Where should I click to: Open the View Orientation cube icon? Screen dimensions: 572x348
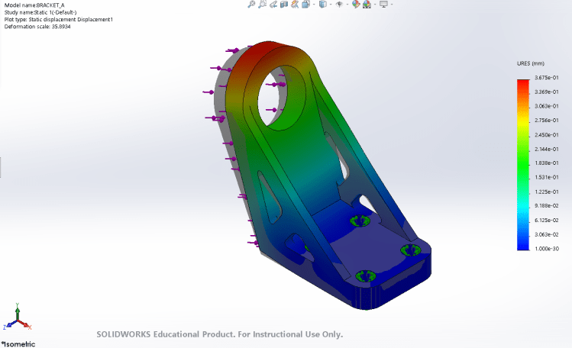point(305,4)
